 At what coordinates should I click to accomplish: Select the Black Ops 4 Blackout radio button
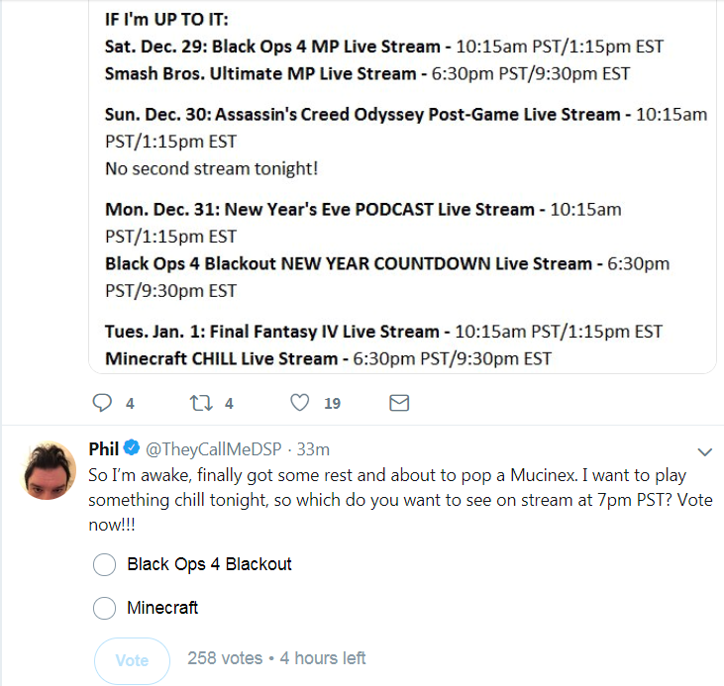(x=104, y=564)
